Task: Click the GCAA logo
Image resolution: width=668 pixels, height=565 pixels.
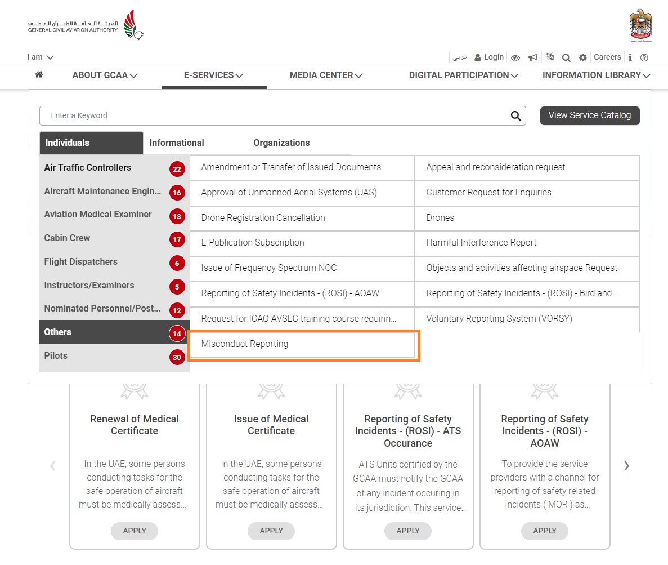Action: pos(86,25)
